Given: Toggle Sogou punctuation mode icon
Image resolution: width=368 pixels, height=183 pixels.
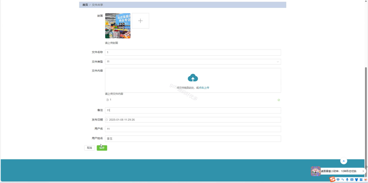Looking at the screenshot, I should 343,180.
